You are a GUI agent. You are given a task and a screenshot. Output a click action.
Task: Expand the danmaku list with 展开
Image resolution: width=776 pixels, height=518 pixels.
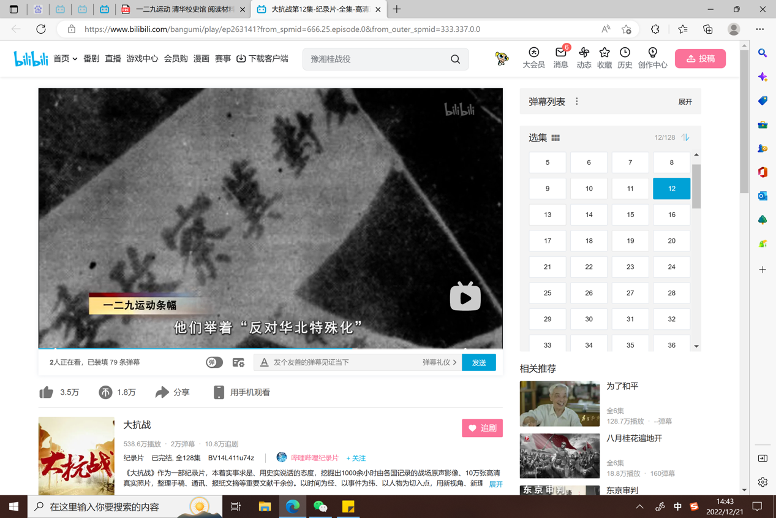pyautogui.click(x=685, y=102)
